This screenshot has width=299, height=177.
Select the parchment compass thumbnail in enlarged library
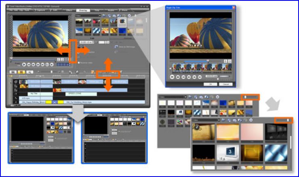(x=204, y=132)
